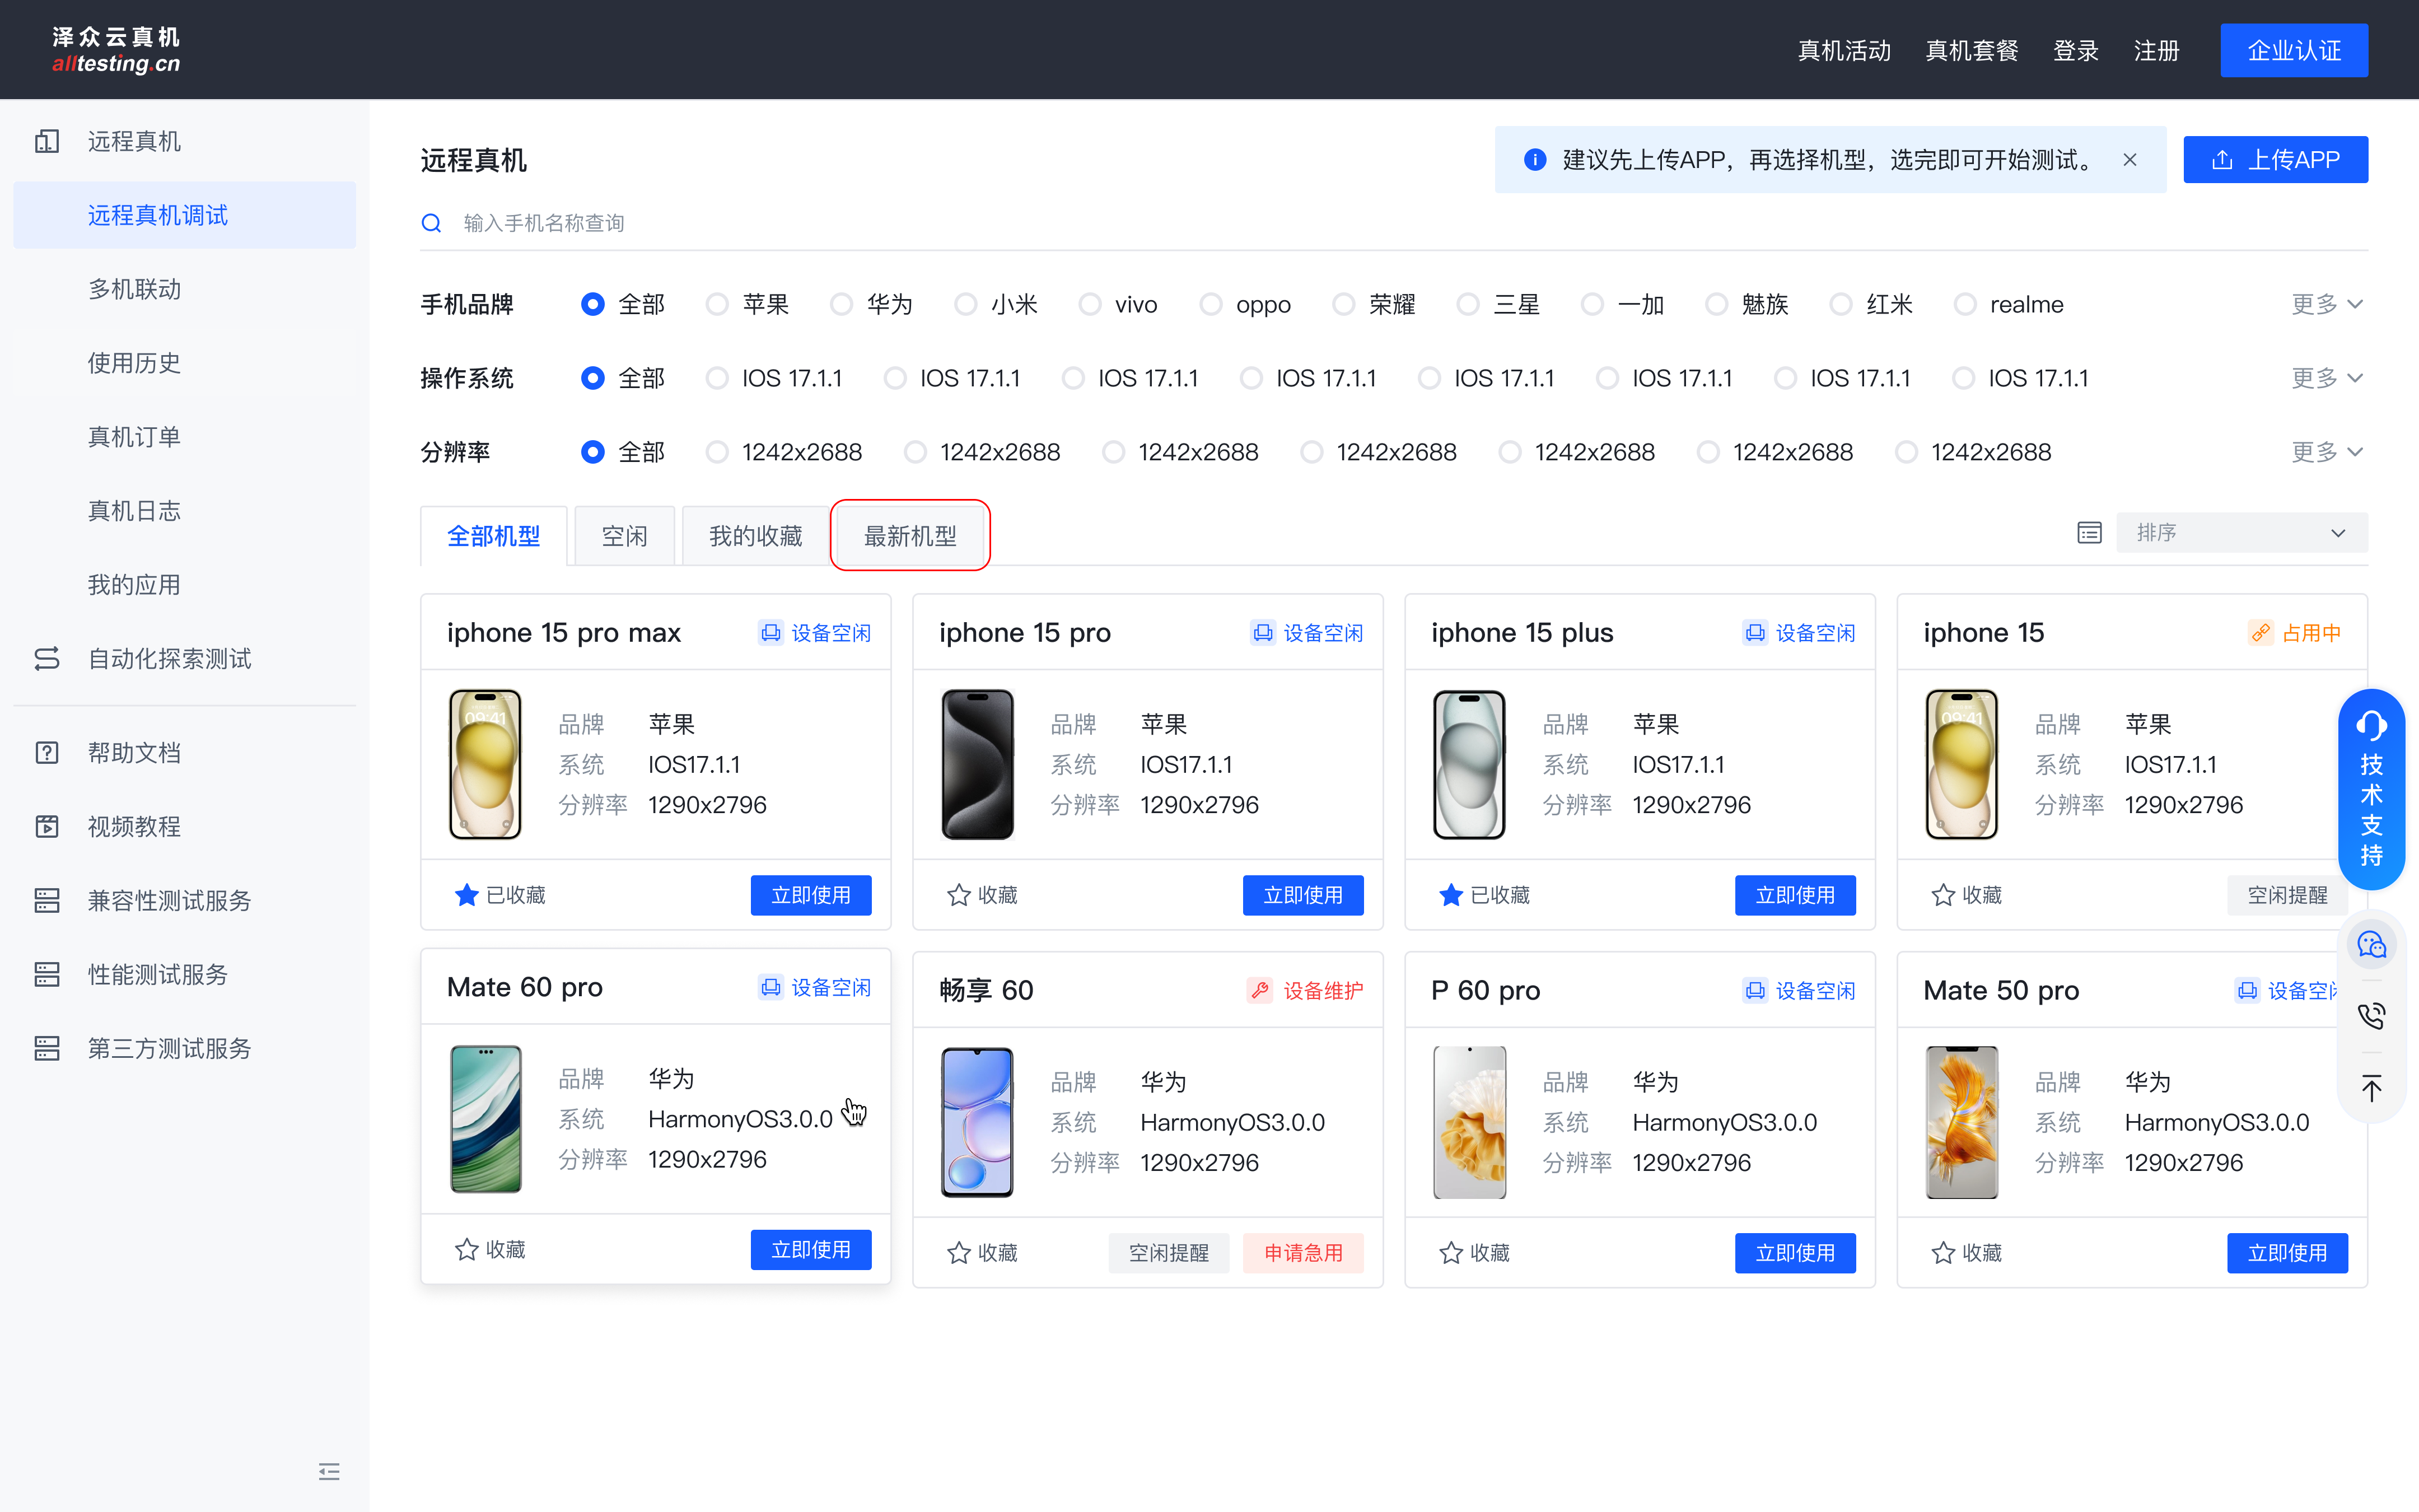The image size is (2419, 1512).
Task: Select 苹果 brand radio button
Action: coord(717,304)
